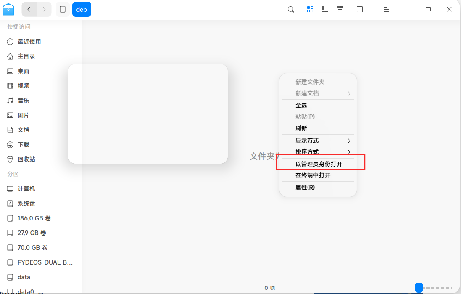Image resolution: width=461 pixels, height=294 pixels.
Task: Open the hamburger main menu
Action: 386,9
